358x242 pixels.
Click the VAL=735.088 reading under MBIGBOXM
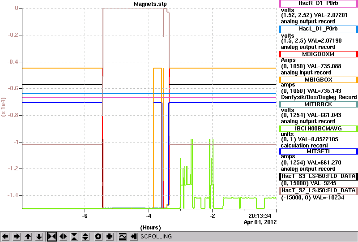(324, 66)
